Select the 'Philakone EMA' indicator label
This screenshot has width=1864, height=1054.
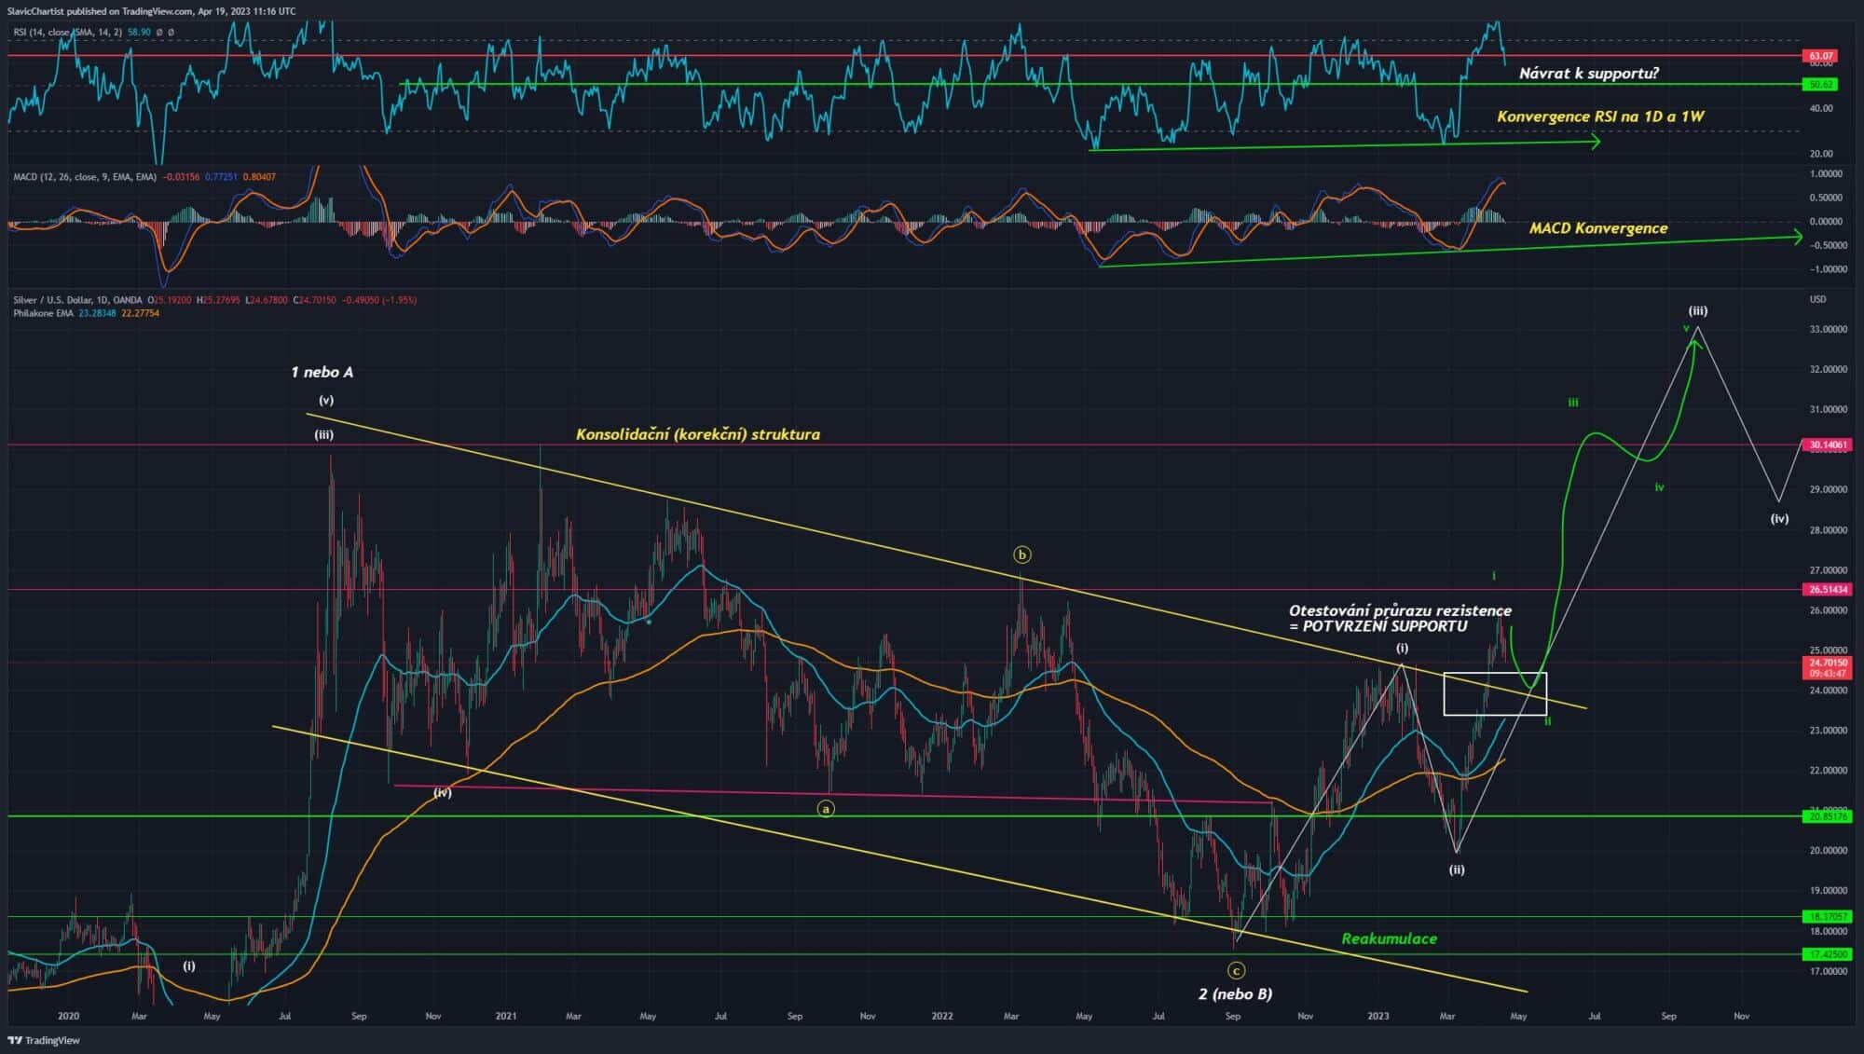pyautogui.click(x=43, y=313)
